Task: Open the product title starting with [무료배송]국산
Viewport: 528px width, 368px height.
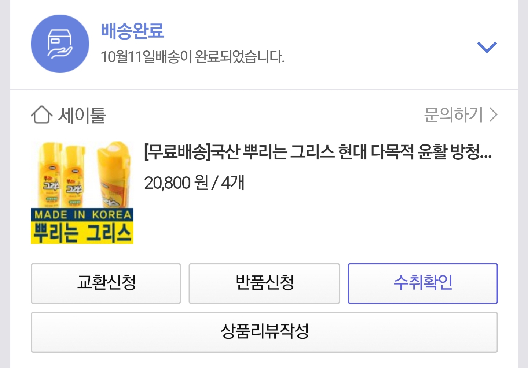Action: coord(318,152)
